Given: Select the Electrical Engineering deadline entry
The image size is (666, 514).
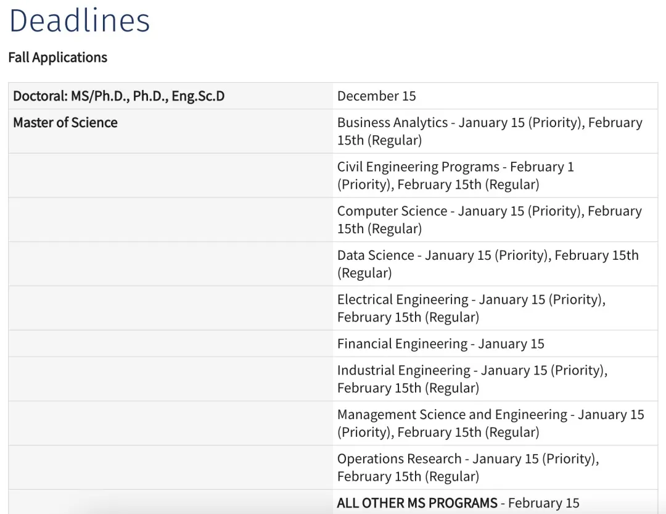Looking at the screenshot, I should coord(471,308).
